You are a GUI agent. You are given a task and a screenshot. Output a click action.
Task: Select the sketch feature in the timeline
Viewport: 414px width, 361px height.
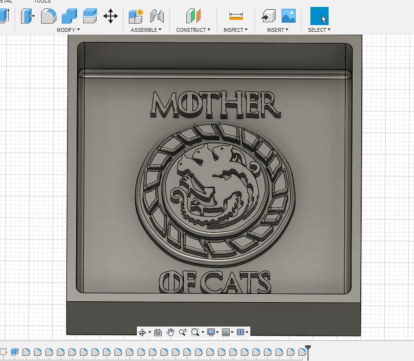point(3,352)
